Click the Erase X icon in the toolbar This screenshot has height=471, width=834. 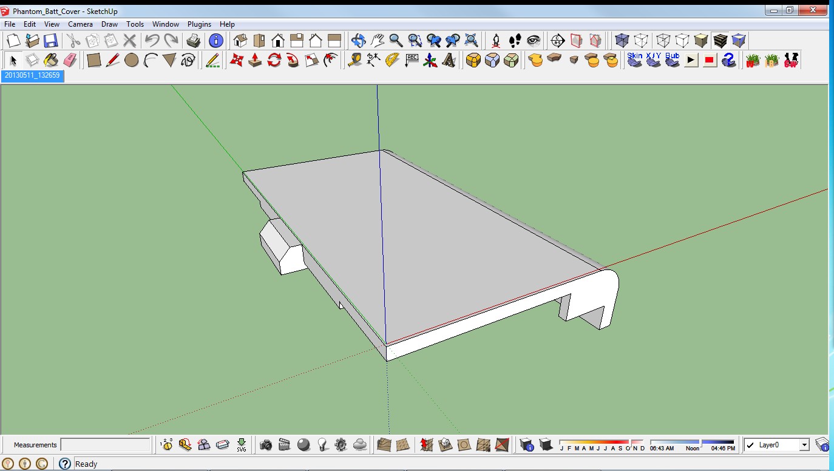point(130,41)
